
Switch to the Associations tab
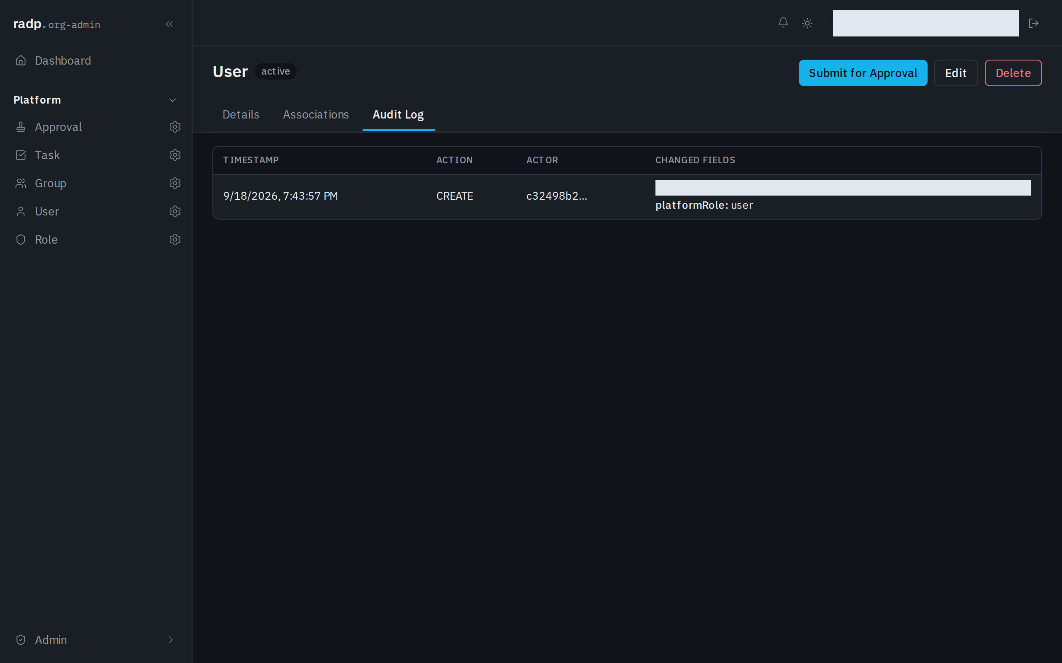click(316, 114)
